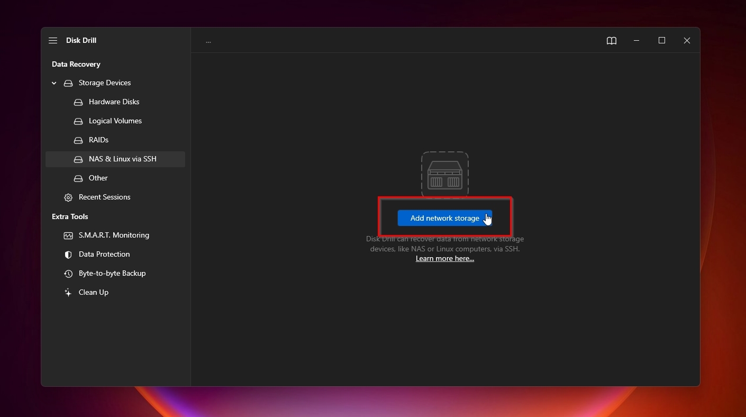Click the Other drive icon
Screen dimensions: 746x417
78,178
